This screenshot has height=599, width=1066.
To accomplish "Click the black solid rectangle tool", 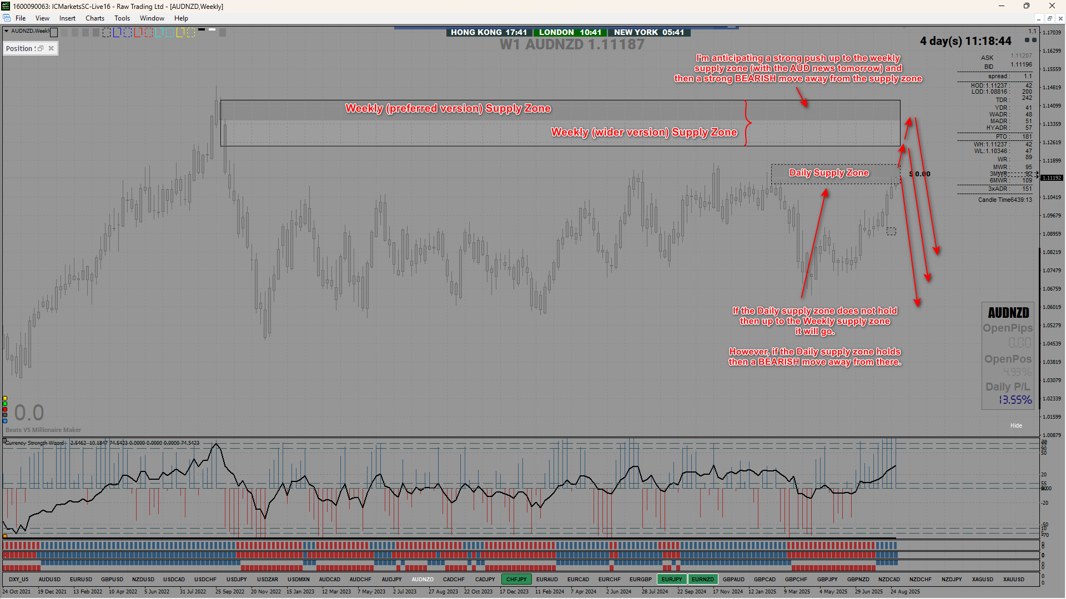I will point(54,32).
